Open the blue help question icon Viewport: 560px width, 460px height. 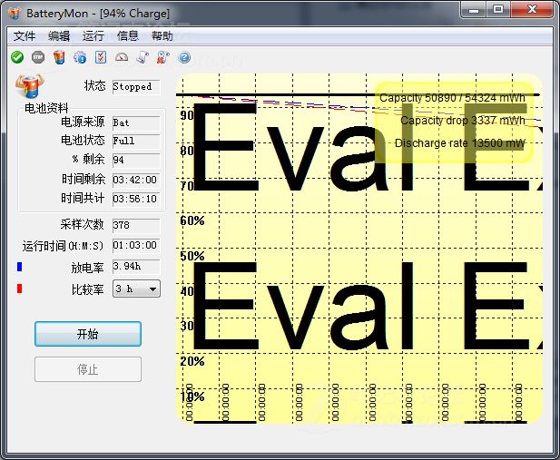pos(184,57)
